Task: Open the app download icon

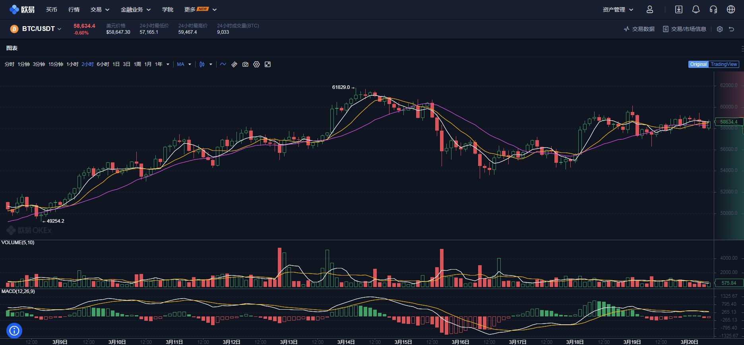Action: [x=678, y=10]
